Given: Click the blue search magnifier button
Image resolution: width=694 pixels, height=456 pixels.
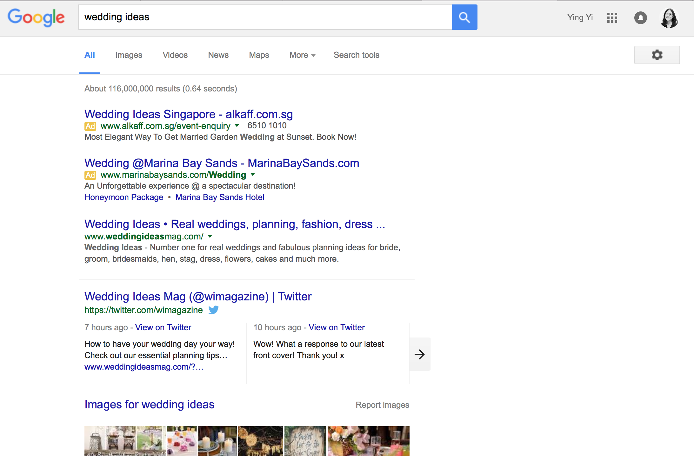Looking at the screenshot, I should [464, 17].
